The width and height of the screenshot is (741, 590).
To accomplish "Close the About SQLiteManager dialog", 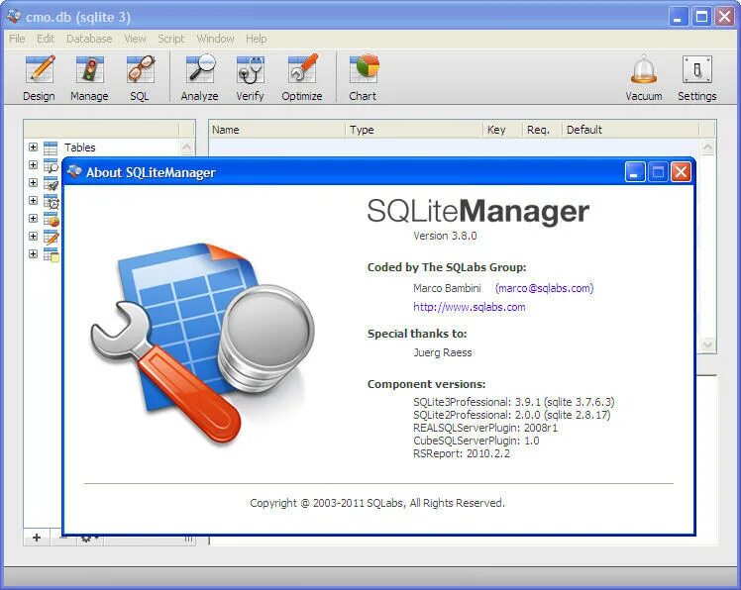I will (681, 172).
